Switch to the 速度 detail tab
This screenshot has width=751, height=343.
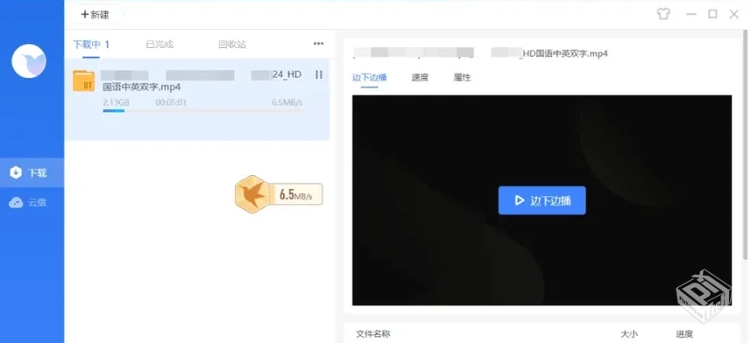[x=420, y=78]
